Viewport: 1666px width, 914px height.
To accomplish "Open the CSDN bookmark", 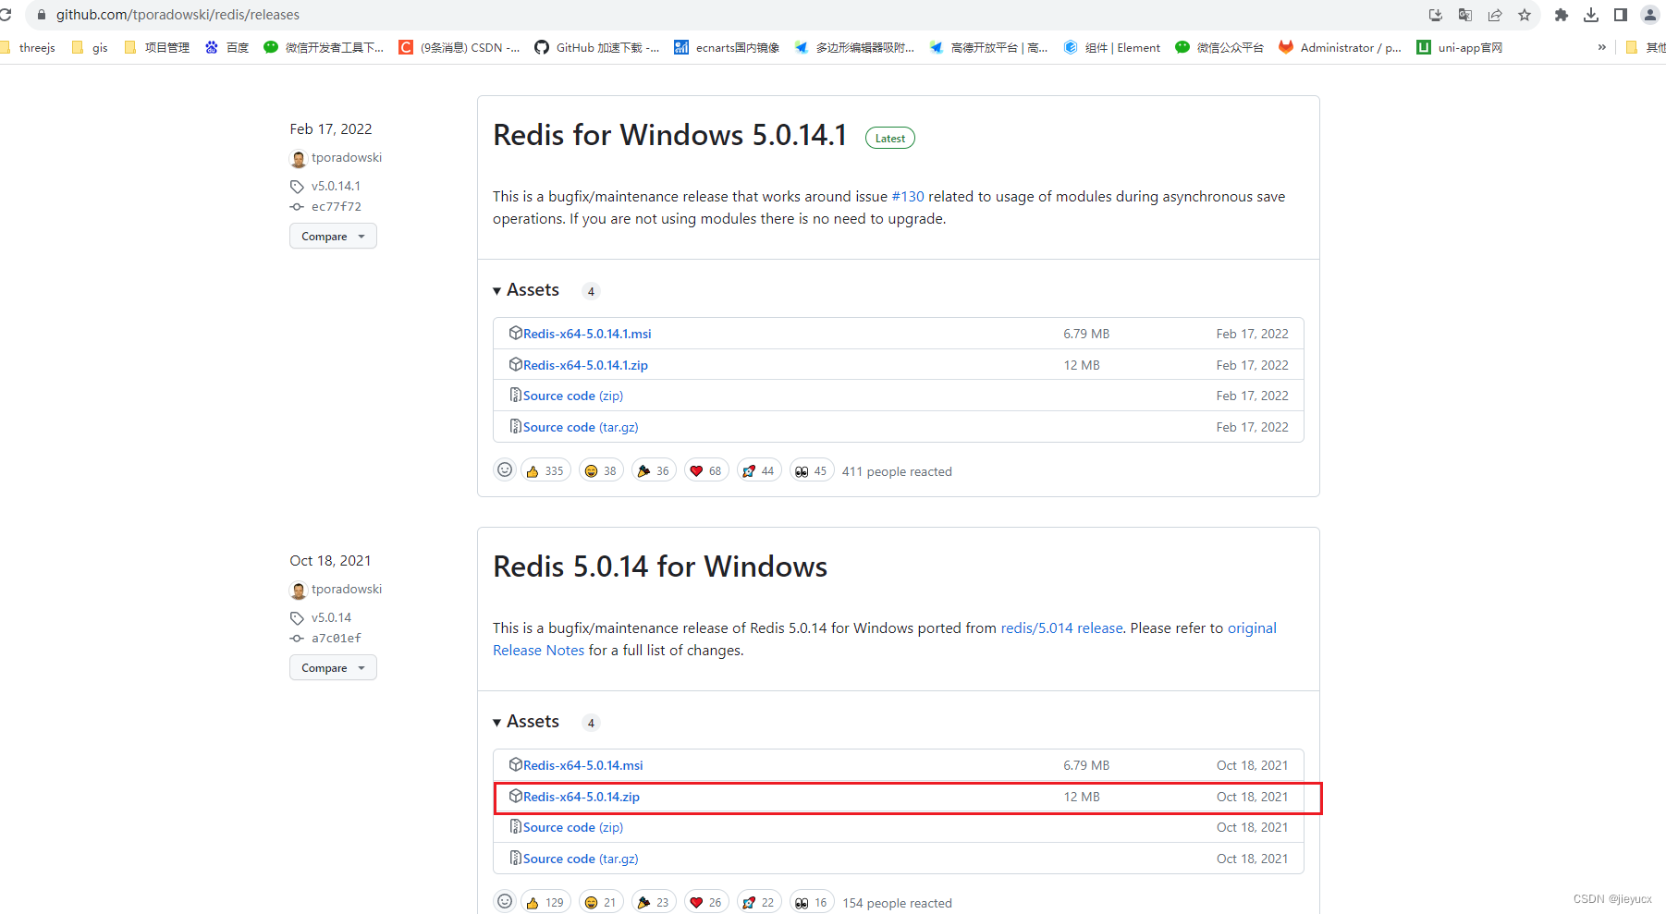I will 459,47.
